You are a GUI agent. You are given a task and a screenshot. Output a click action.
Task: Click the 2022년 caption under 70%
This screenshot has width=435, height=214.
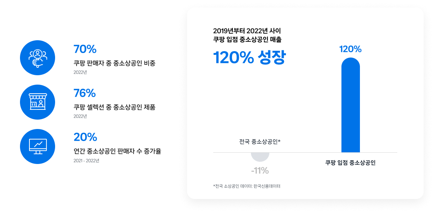tap(80, 73)
